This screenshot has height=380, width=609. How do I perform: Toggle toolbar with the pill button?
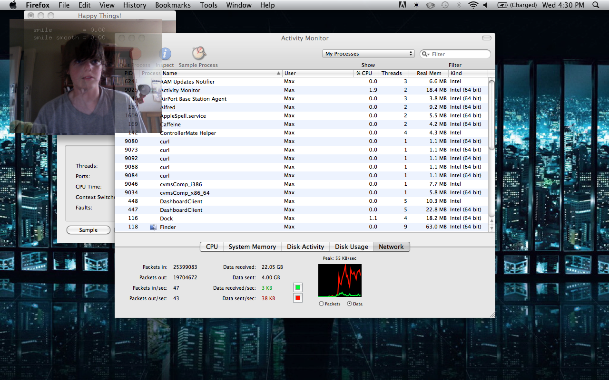click(x=486, y=38)
